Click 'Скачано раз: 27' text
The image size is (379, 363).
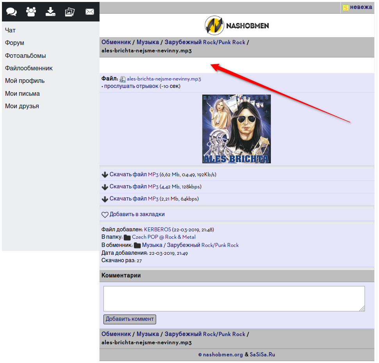tap(121, 261)
